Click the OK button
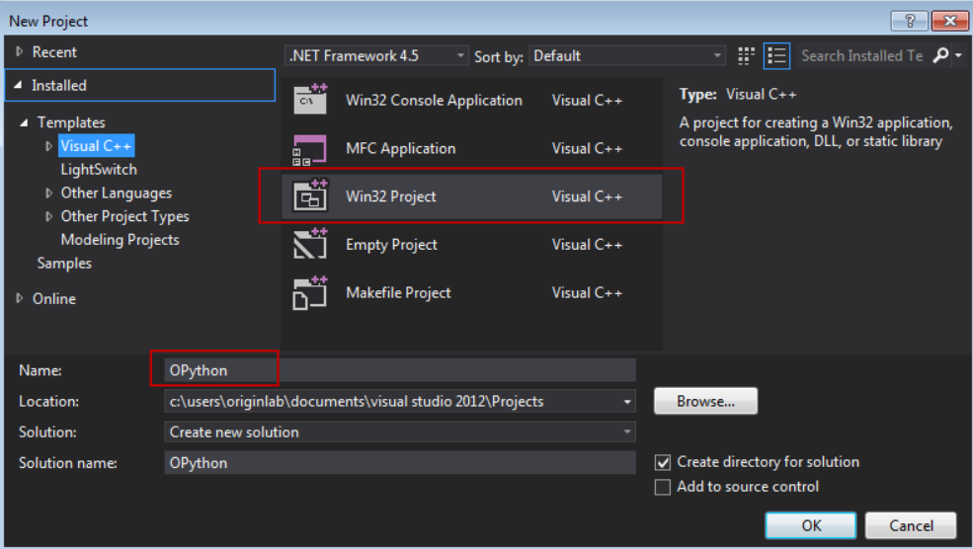The width and height of the screenshot is (973, 549). 811,525
